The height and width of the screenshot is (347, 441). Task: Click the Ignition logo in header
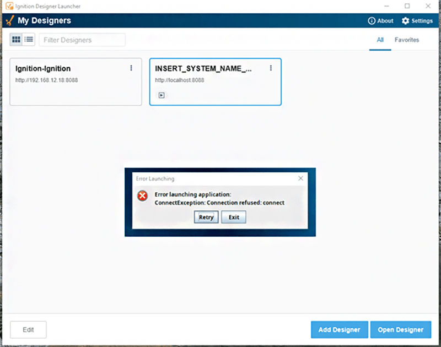point(10,20)
